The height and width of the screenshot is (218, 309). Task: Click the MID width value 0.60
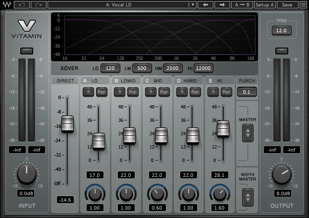click(x=157, y=208)
